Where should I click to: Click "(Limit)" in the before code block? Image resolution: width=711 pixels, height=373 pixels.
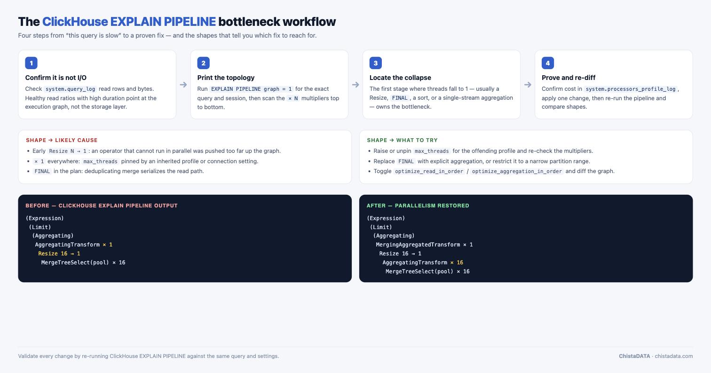click(40, 227)
